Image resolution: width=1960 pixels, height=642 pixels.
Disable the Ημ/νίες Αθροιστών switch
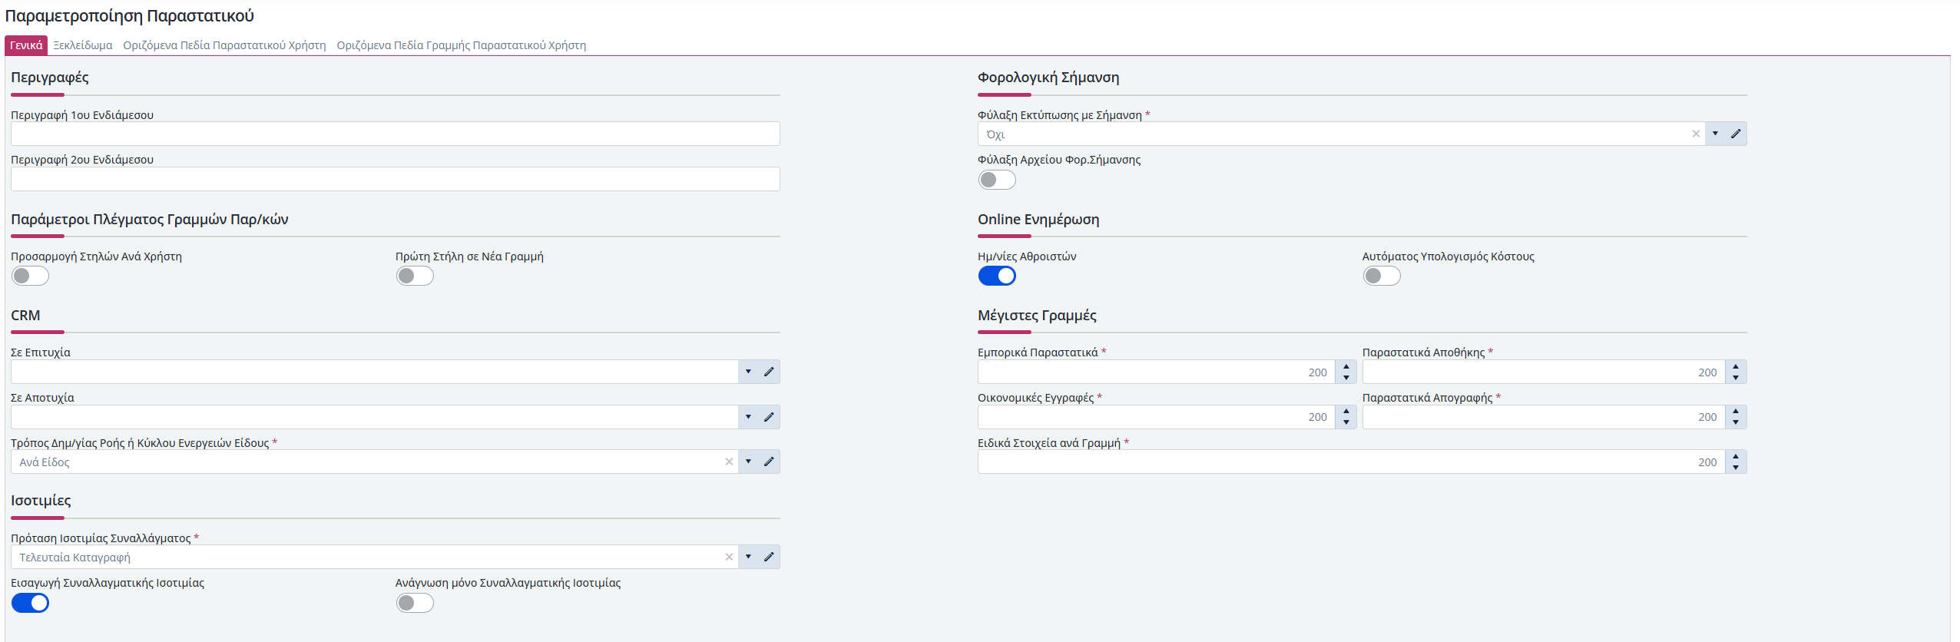997,276
